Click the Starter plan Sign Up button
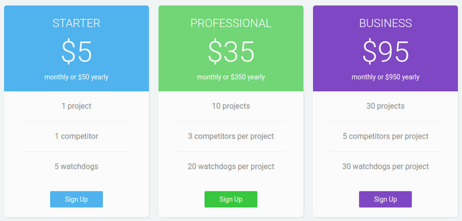Screen dimensions: 462x221 pos(76,199)
